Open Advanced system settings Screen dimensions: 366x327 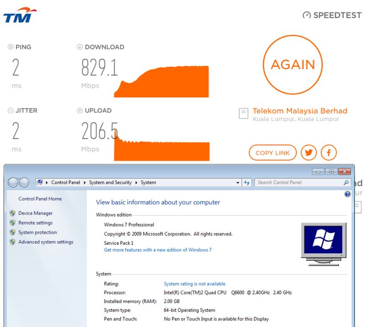pos(46,242)
